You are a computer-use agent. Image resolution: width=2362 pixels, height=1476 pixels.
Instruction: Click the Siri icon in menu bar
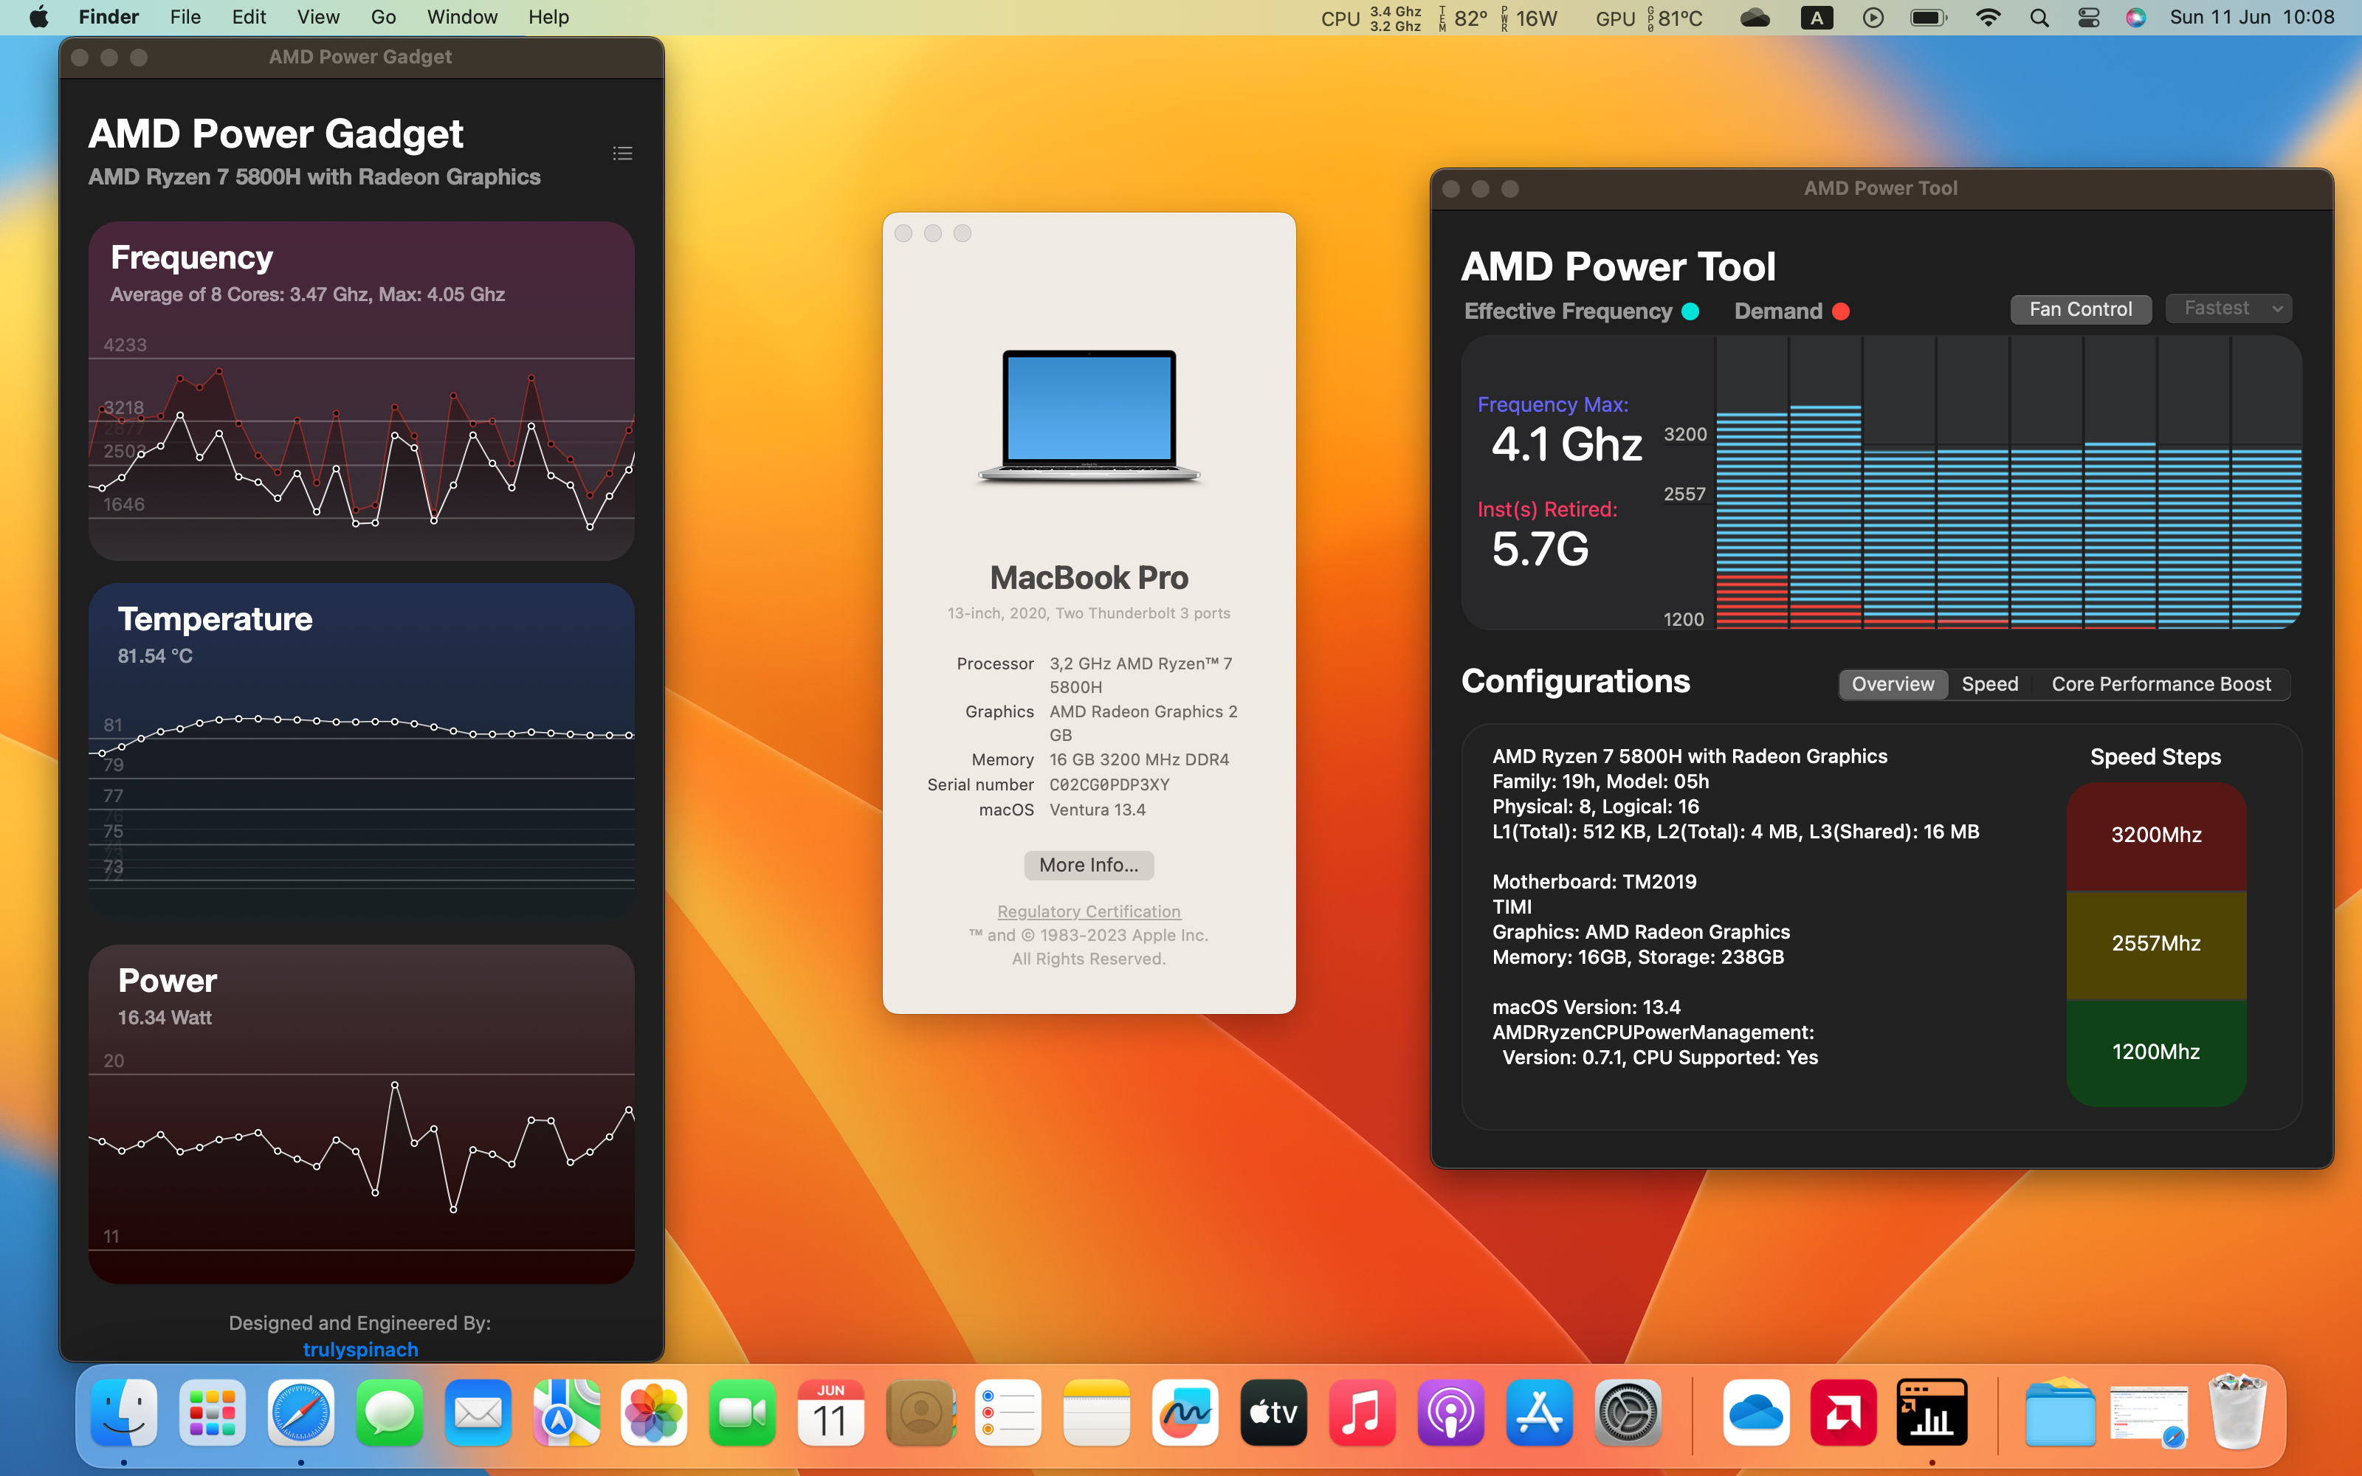tap(2135, 18)
